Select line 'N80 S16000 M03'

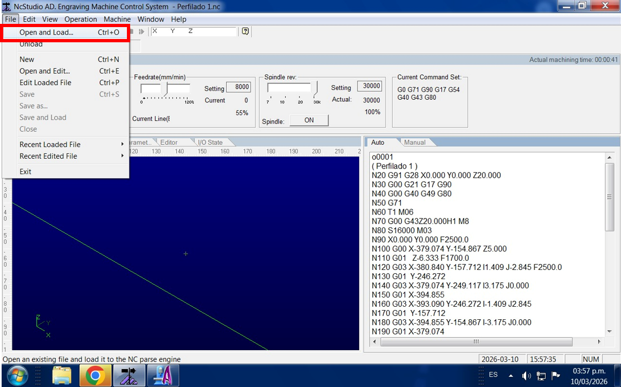pyautogui.click(x=401, y=230)
